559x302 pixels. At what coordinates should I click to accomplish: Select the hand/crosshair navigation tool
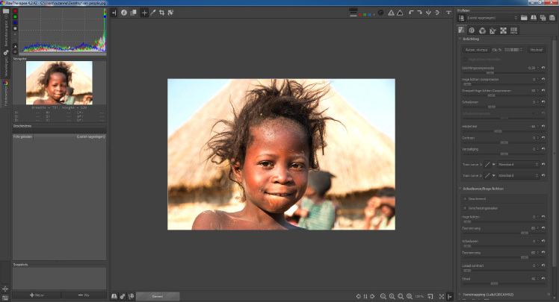click(x=144, y=13)
